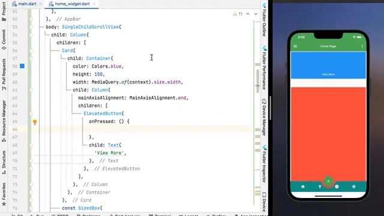384x216 pixels.
Task: Tap the three-dot overflow menu in emulator
Action: [362, 46]
